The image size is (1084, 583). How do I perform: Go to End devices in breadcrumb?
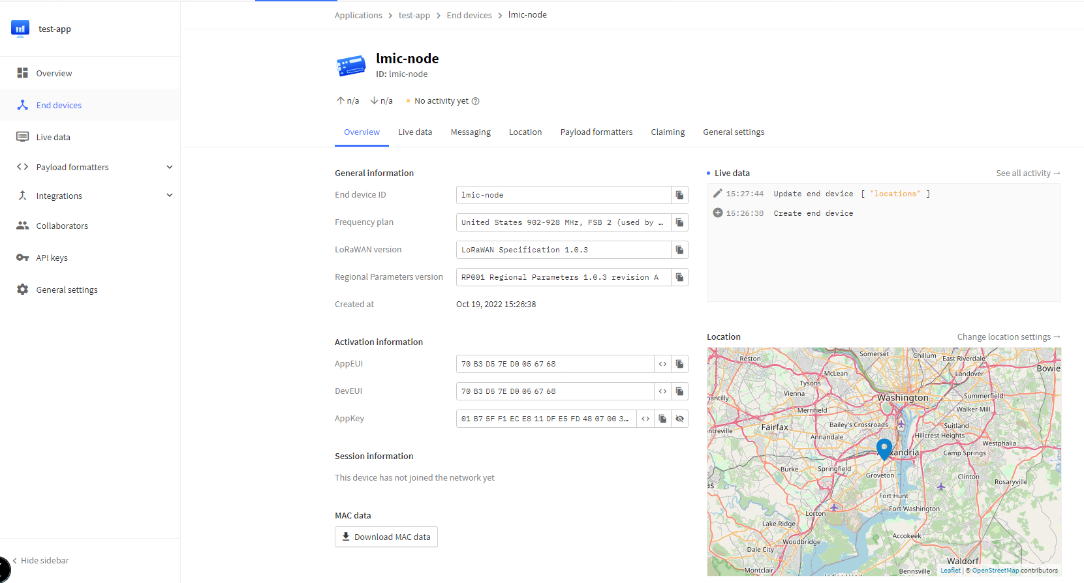[x=469, y=15]
